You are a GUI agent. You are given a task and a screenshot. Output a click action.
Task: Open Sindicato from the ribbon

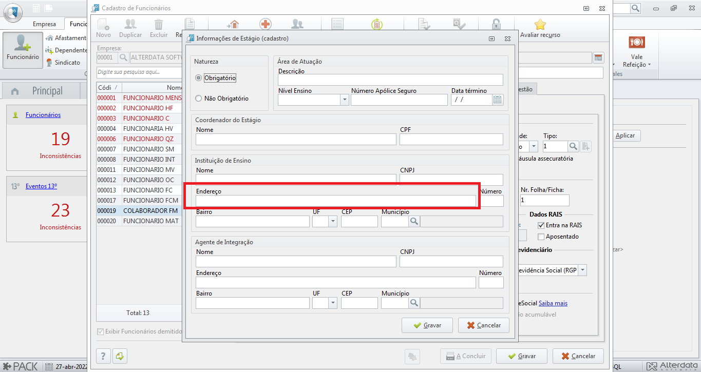tap(63, 63)
